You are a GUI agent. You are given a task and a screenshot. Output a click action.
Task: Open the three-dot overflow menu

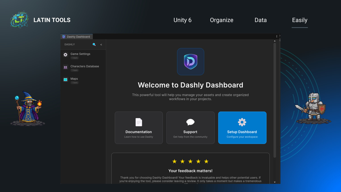pos(276,36)
